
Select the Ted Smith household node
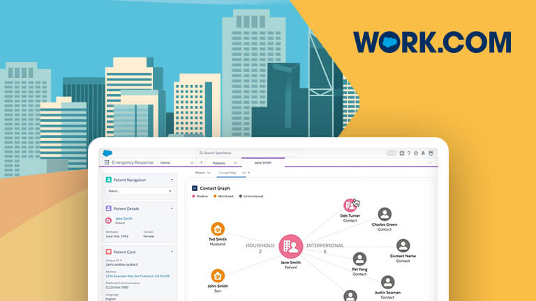pyautogui.click(x=218, y=229)
